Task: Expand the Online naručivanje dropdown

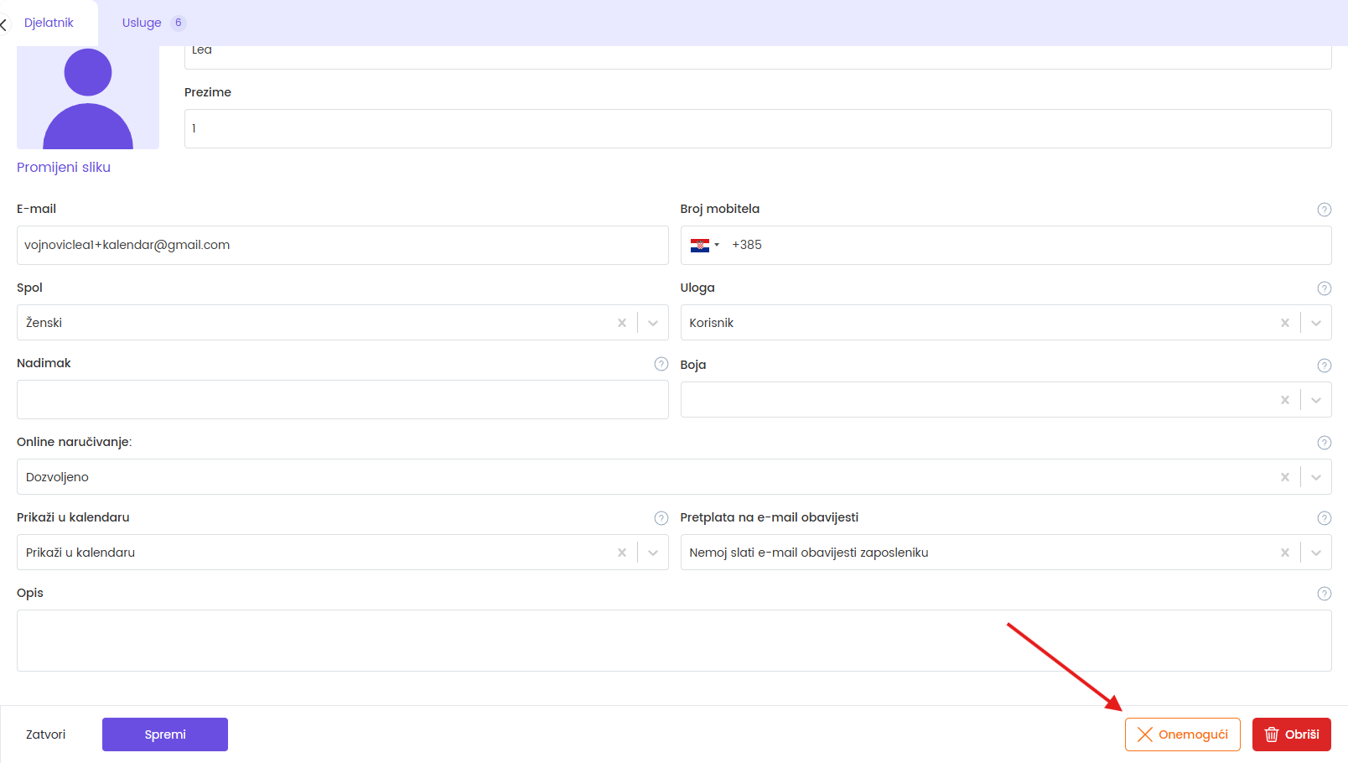Action: pyautogui.click(x=1315, y=477)
